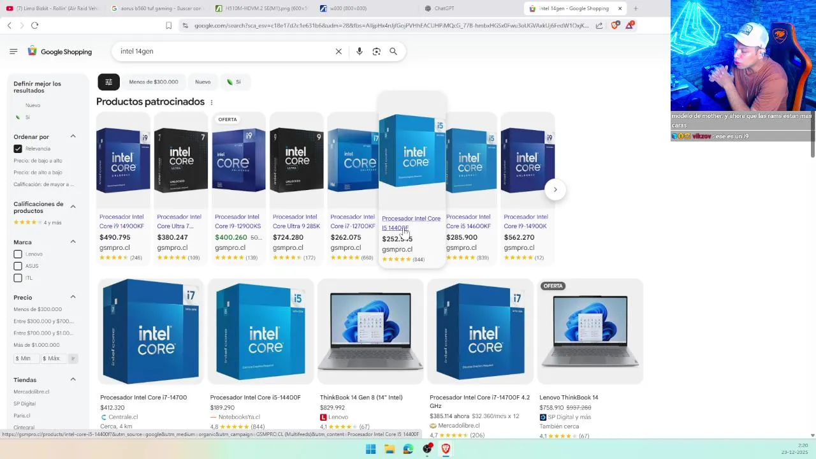The height and width of the screenshot is (459, 816).
Task: Collapse the Precio filter section
Action: click(x=73, y=297)
